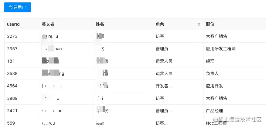Click the 产品经理 position cell
Screen dimensions: 266x127
(214, 111)
